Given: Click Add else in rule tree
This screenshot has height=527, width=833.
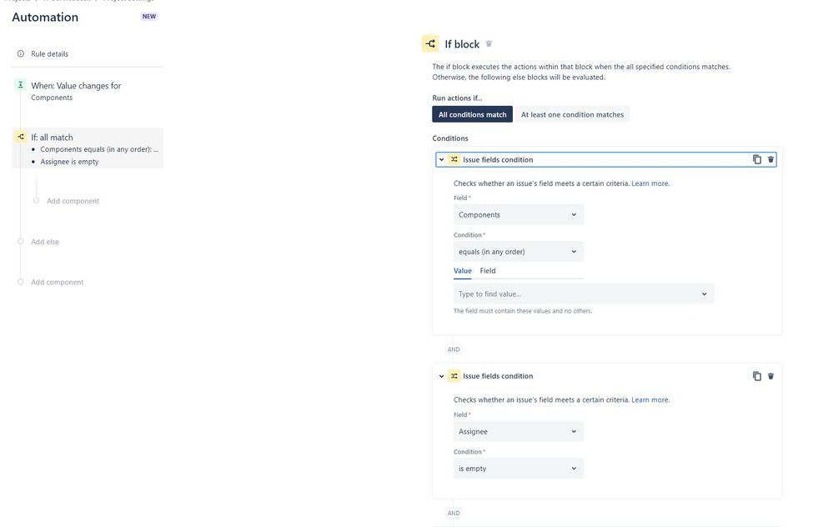Looking at the screenshot, I should [x=45, y=242].
